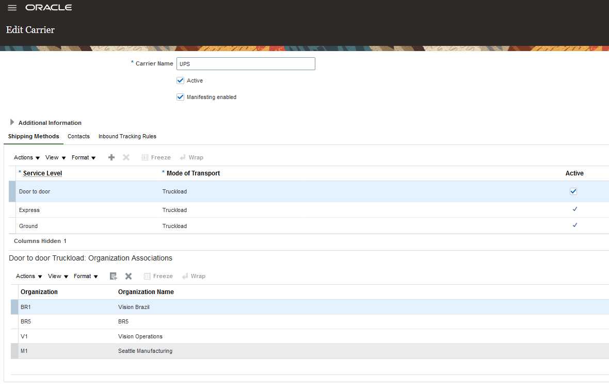Click Seattle Manufacturing organization name
Viewport: 609px width, 390px height.
(145, 351)
